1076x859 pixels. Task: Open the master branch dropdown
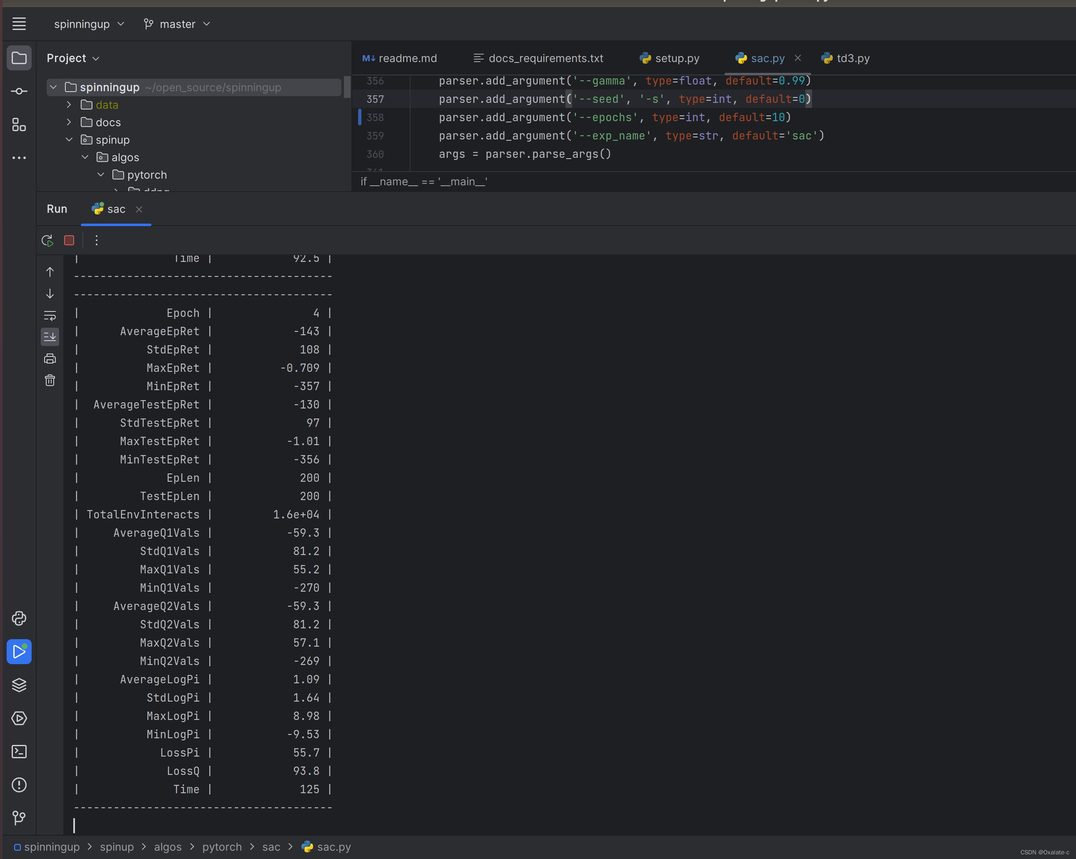click(x=177, y=24)
